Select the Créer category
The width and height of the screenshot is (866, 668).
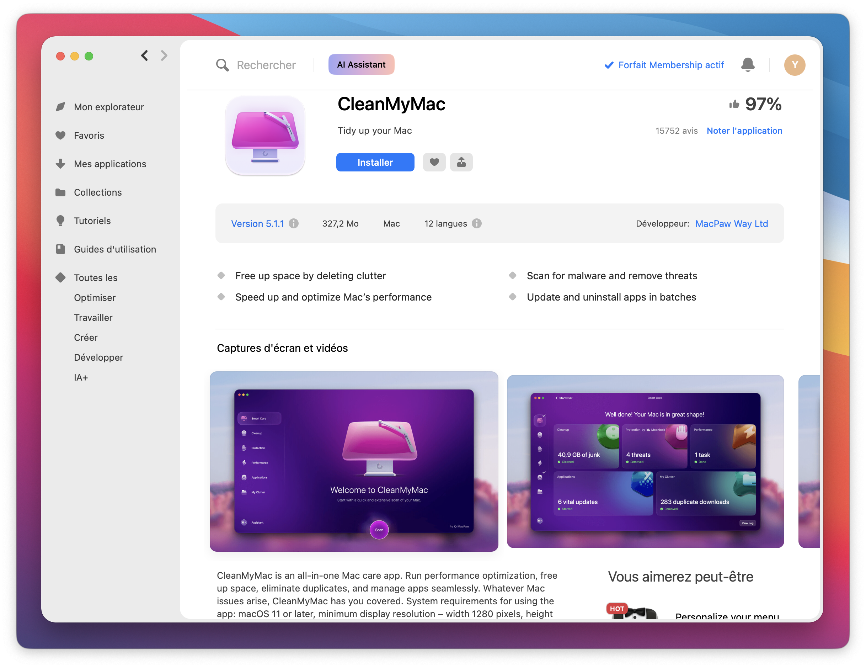(86, 338)
